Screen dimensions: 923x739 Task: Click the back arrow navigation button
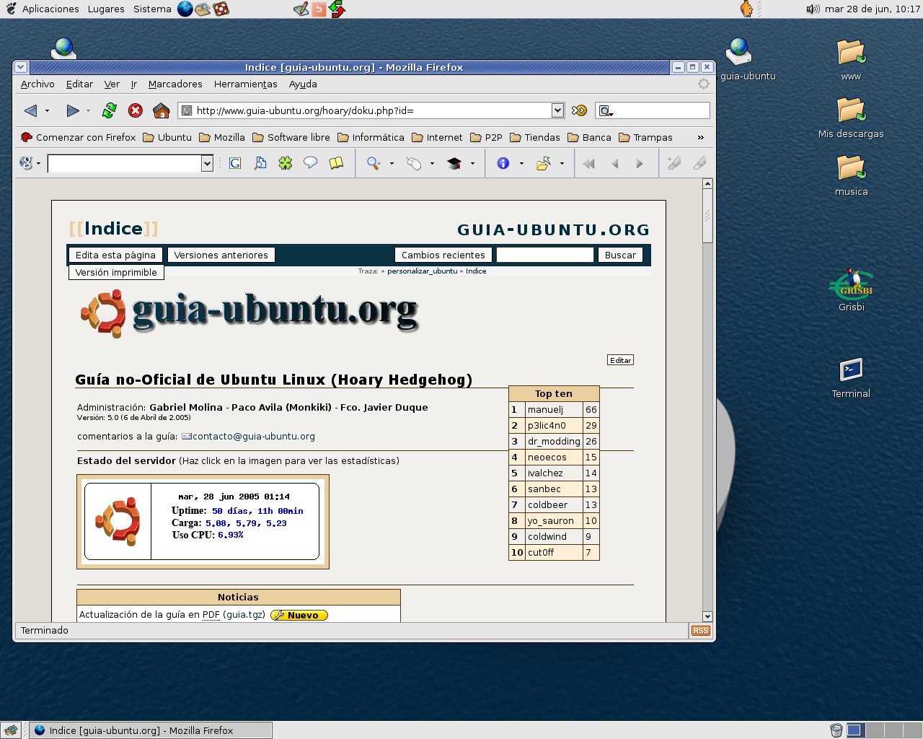(30, 110)
